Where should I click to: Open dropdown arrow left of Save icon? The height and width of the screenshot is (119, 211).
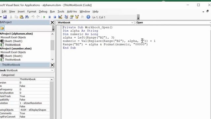pos(1,17)
